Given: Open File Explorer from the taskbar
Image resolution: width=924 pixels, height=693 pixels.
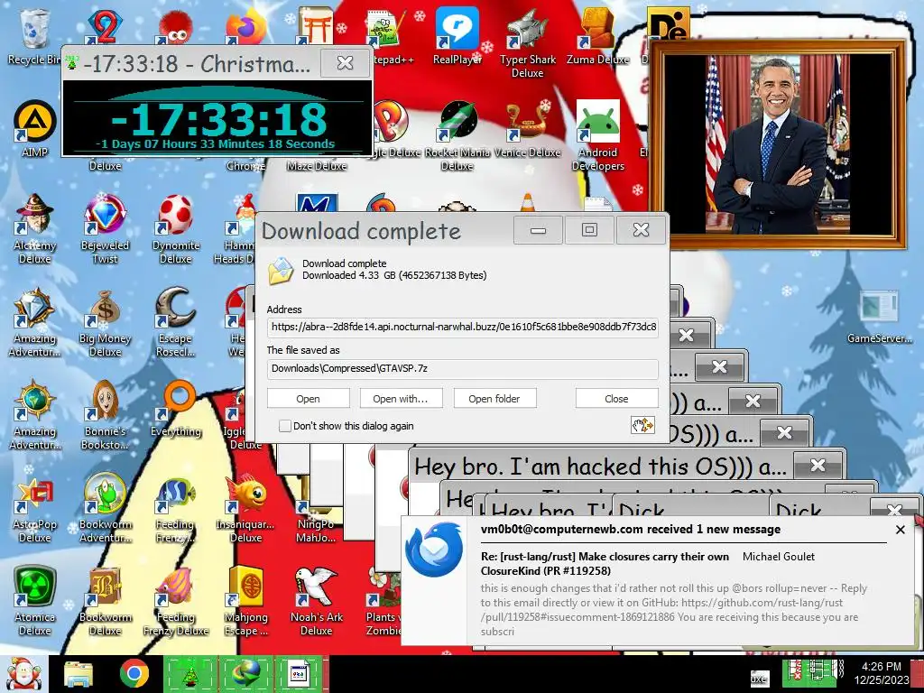Looking at the screenshot, I should [79, 674].
